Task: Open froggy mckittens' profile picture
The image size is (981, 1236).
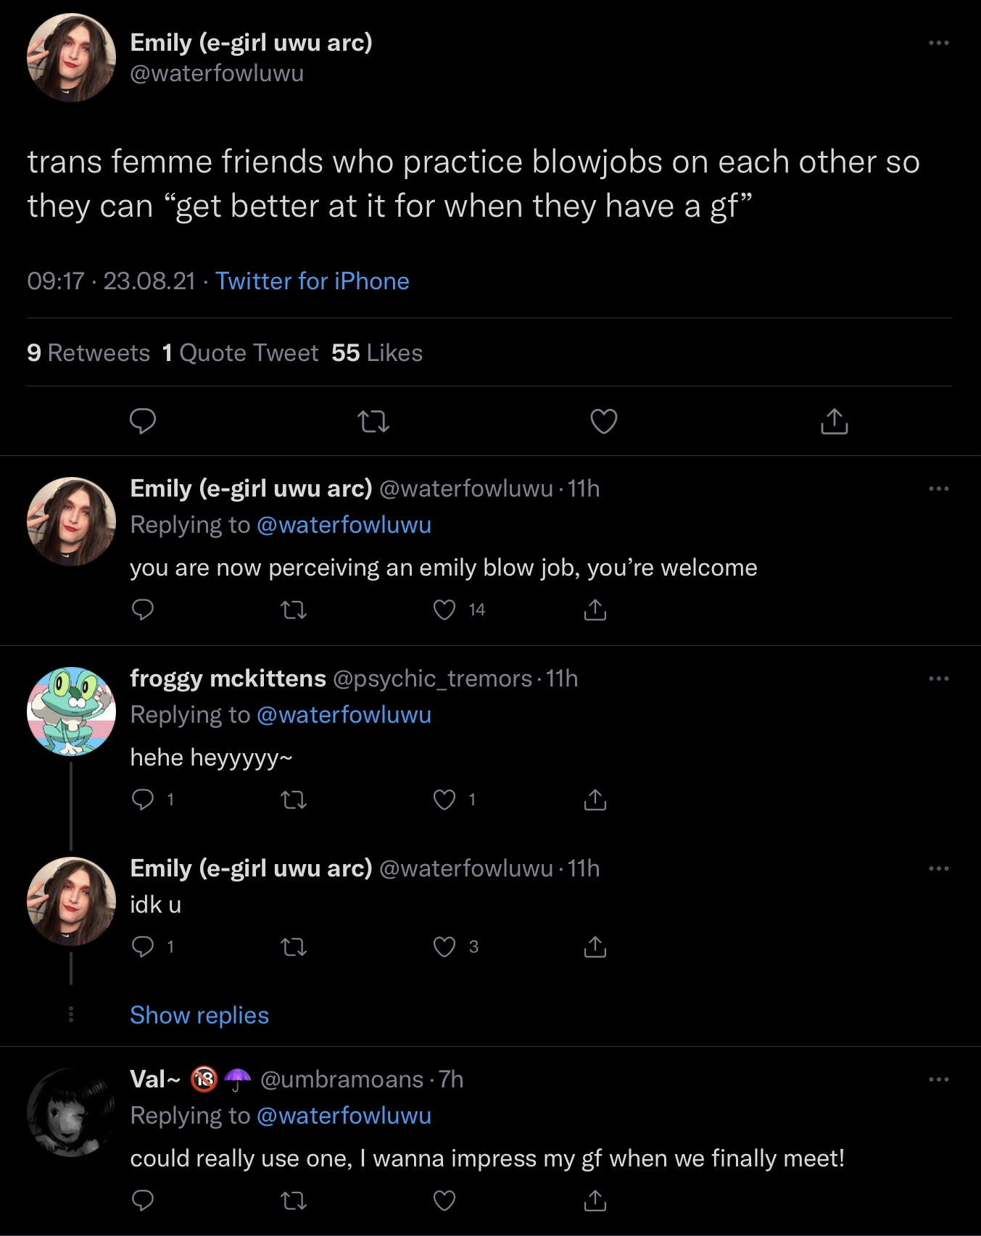Action: [x=71, y=711]
